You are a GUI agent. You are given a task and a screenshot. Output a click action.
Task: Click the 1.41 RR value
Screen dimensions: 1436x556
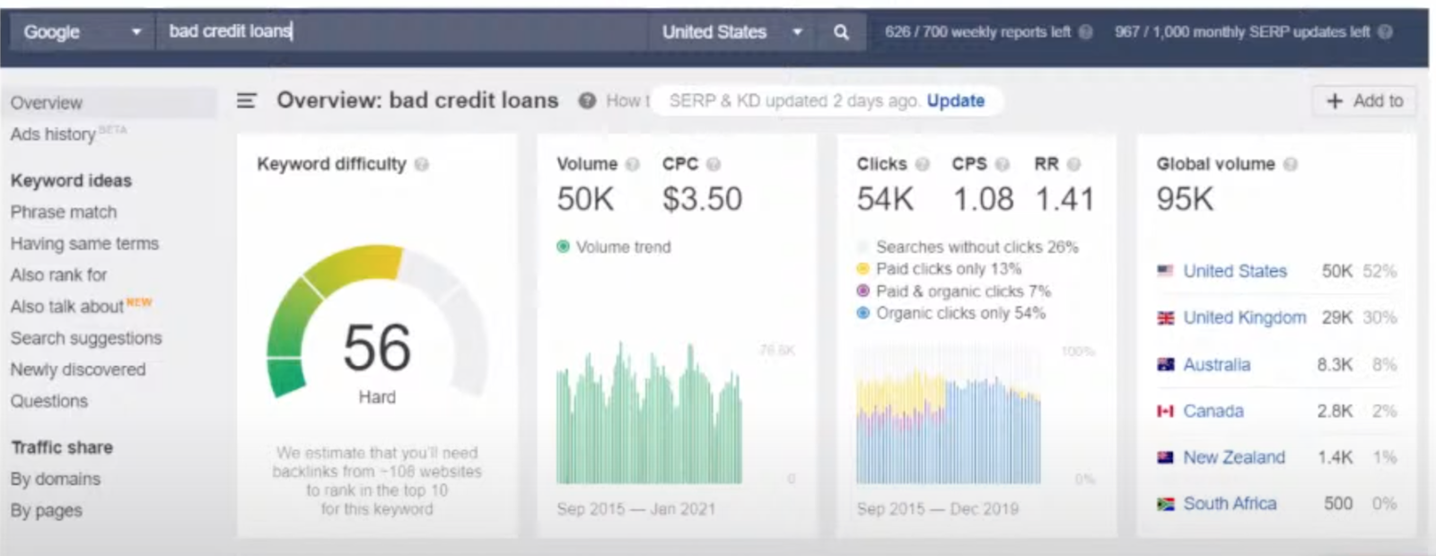(x=1064, y=199)
